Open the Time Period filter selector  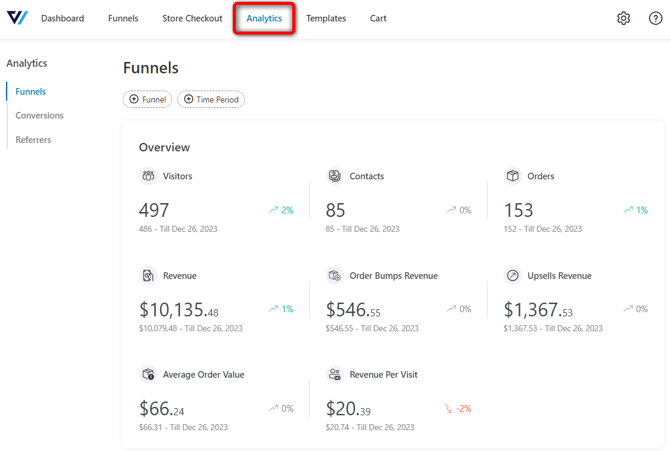[211, 99]
